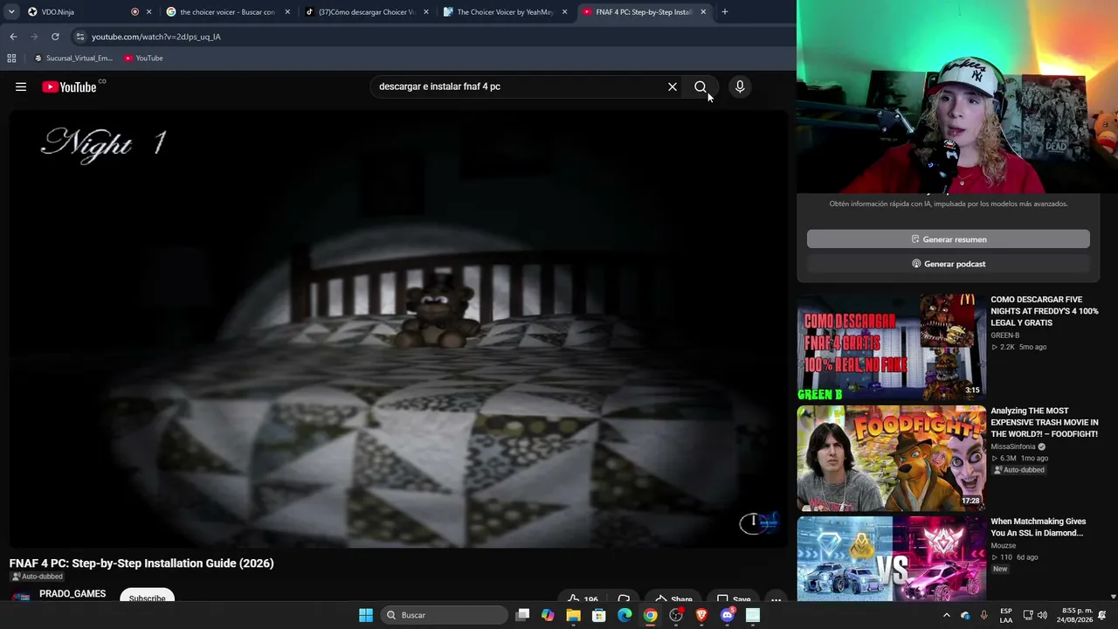Go back with the browser back arrow

[13, 37]
